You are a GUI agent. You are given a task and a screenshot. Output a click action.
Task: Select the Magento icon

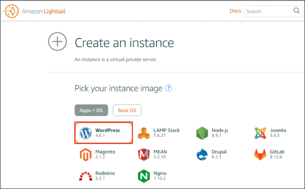pyautogui.click(x=85, y=154)
